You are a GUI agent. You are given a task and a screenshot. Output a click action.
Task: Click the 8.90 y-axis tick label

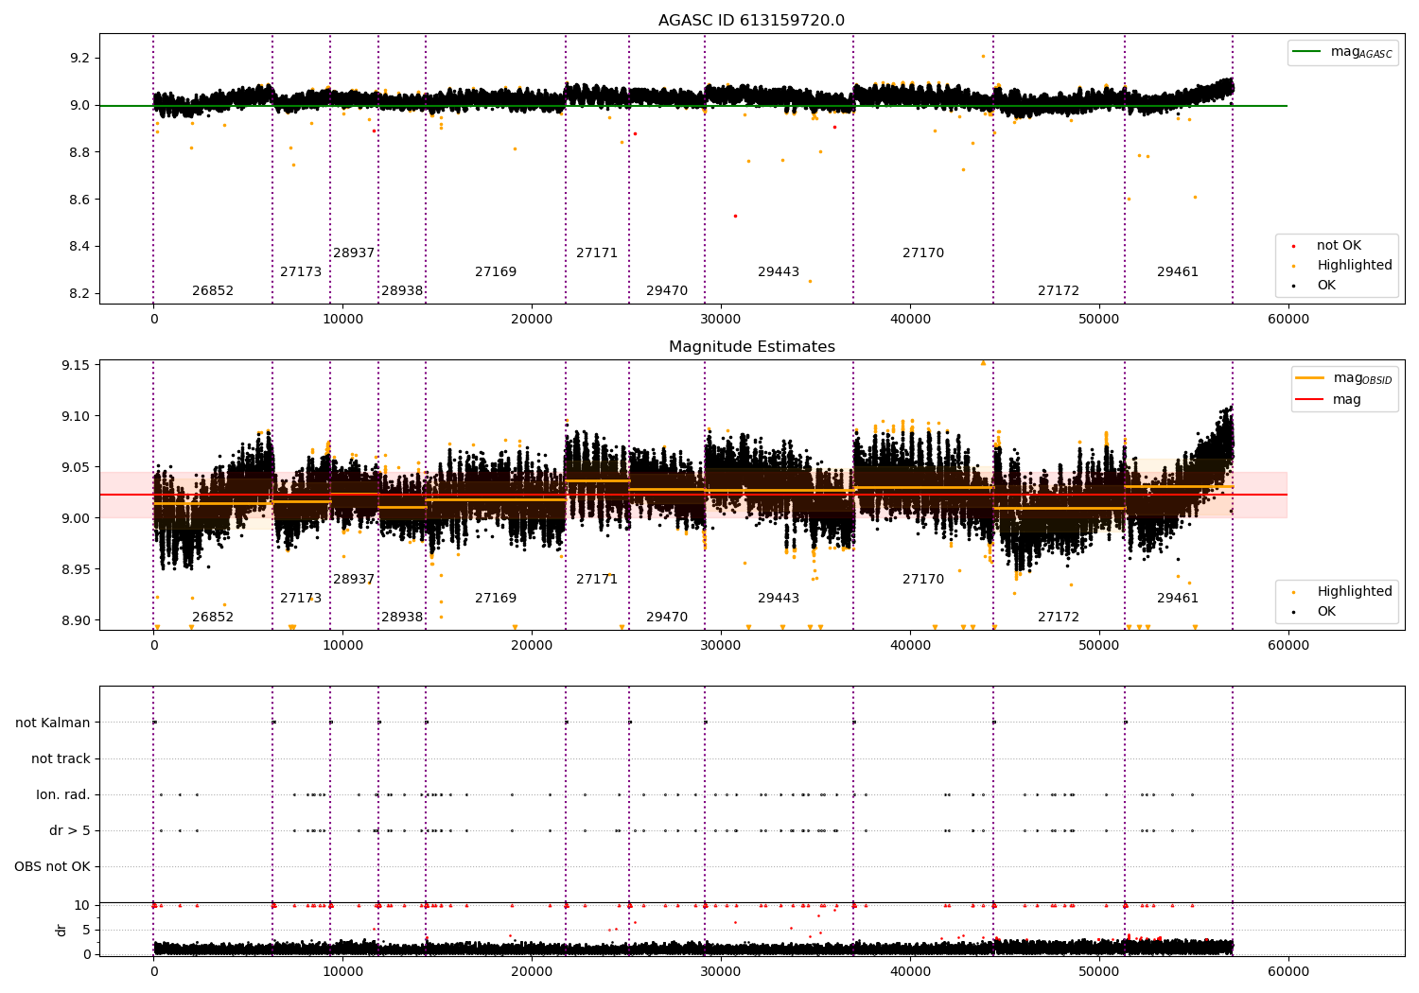(x=76, y=620)
